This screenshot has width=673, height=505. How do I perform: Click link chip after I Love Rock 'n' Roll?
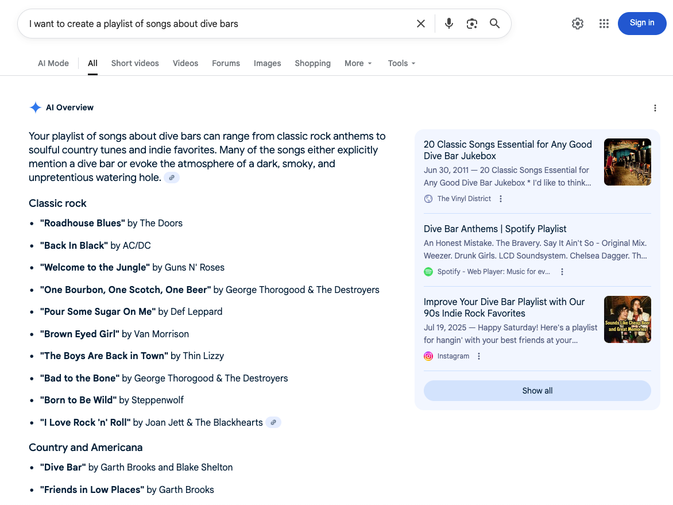click(x=273, y=422)
